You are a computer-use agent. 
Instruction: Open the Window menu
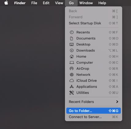point(86,3)
